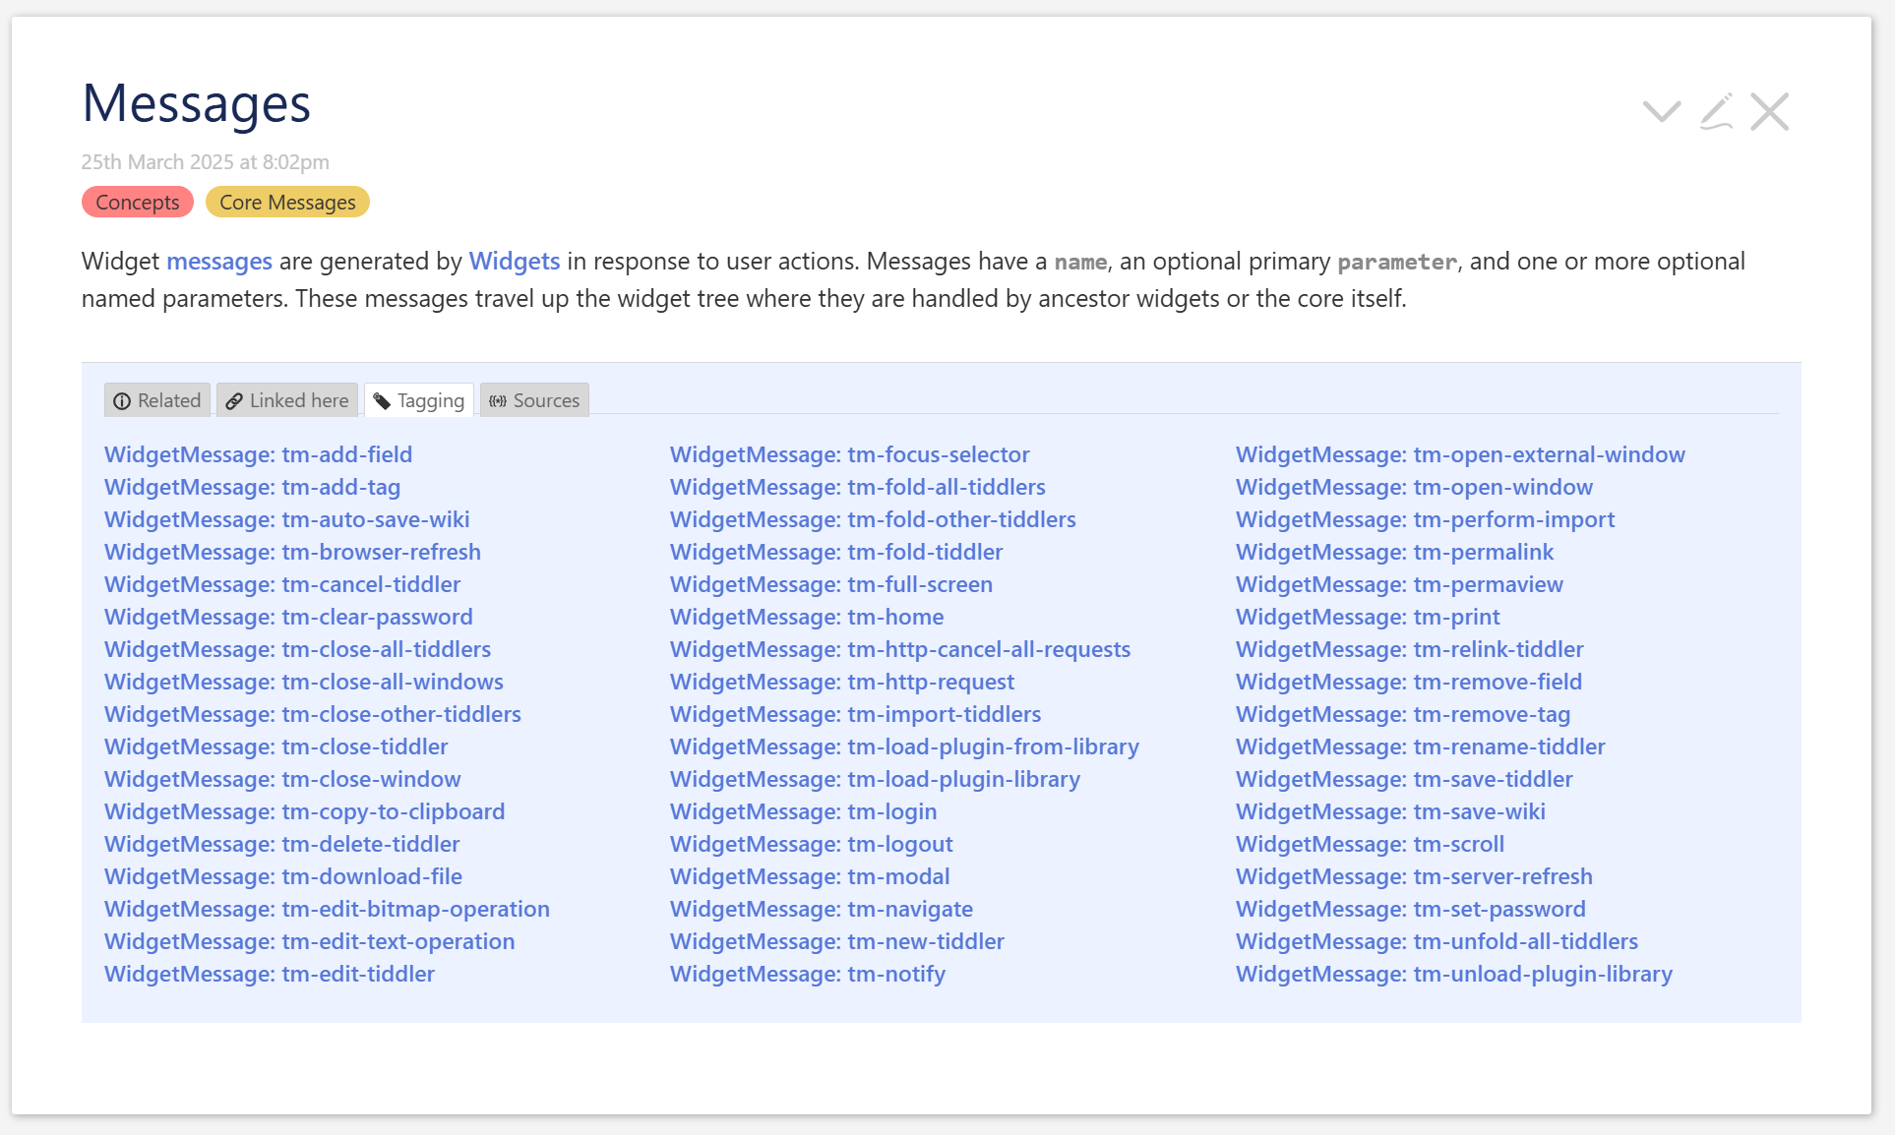
Task: Switch to the Related tab
Action: pyautogui.click(x=157, y=400)
